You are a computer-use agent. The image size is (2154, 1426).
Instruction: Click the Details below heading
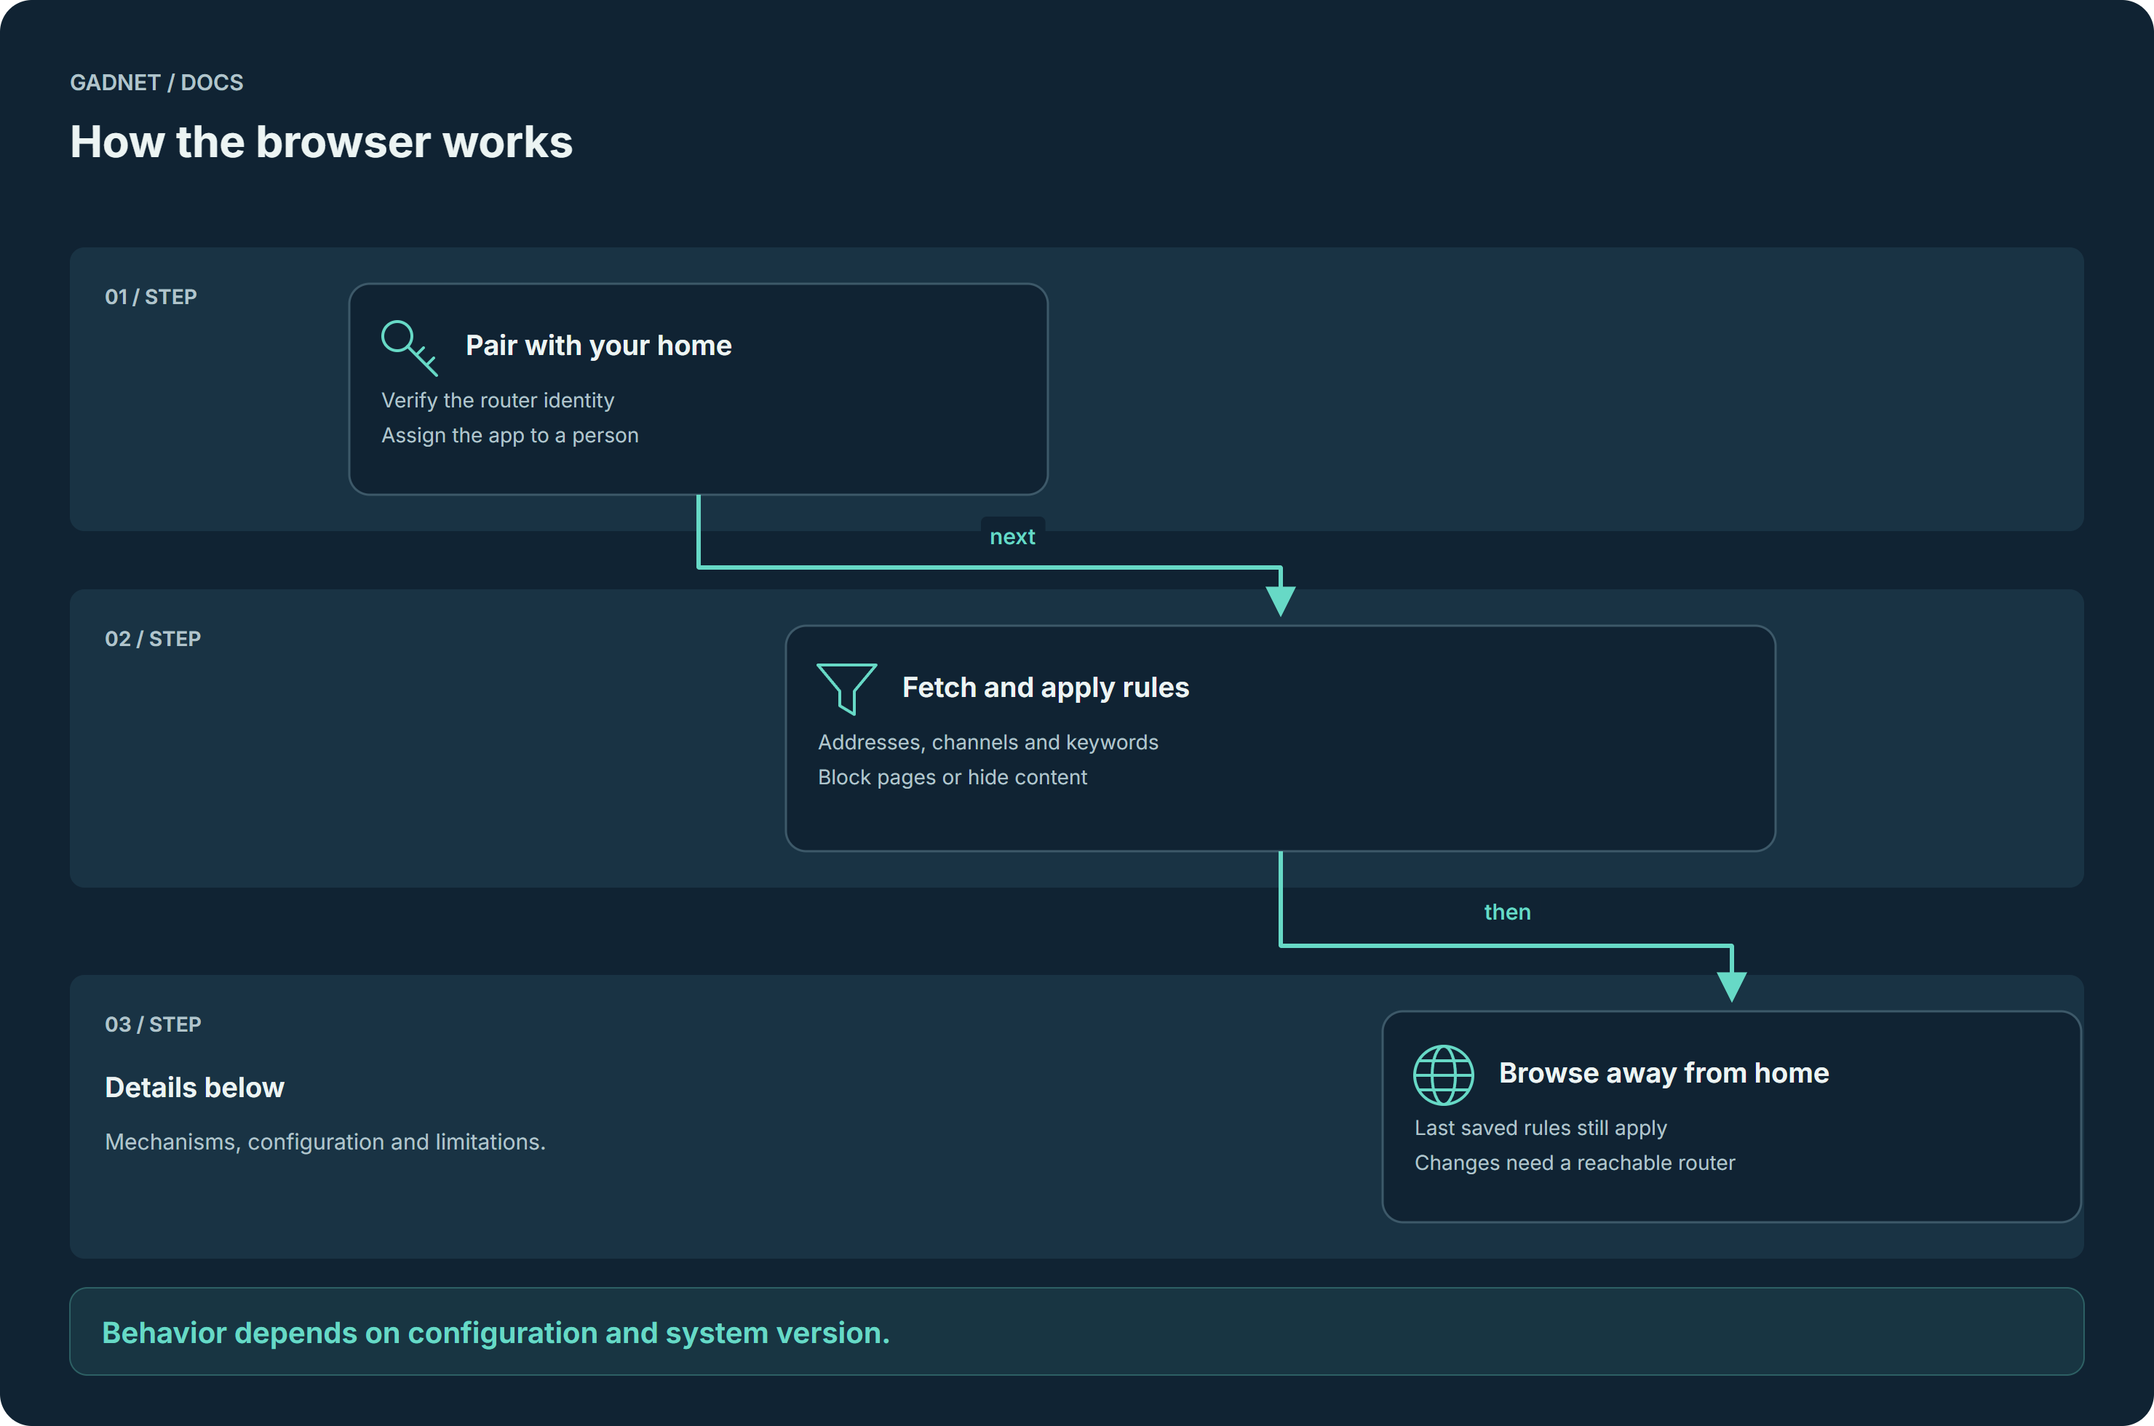click(195, 1088)
